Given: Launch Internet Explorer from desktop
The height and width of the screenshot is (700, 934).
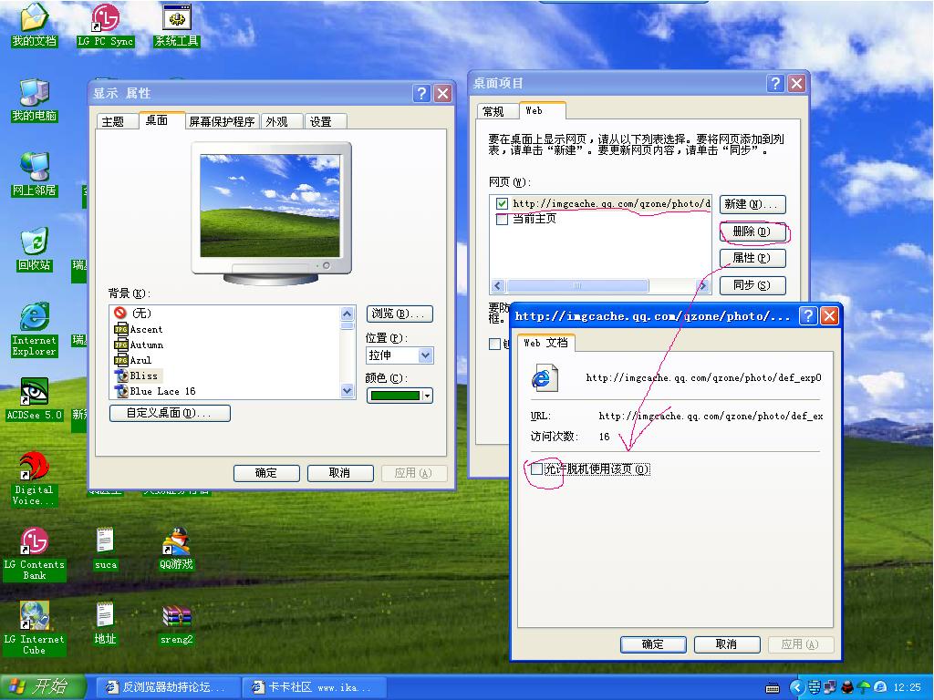Looking at the screenshot, I should pyautogui.click(x=34, y=329).
